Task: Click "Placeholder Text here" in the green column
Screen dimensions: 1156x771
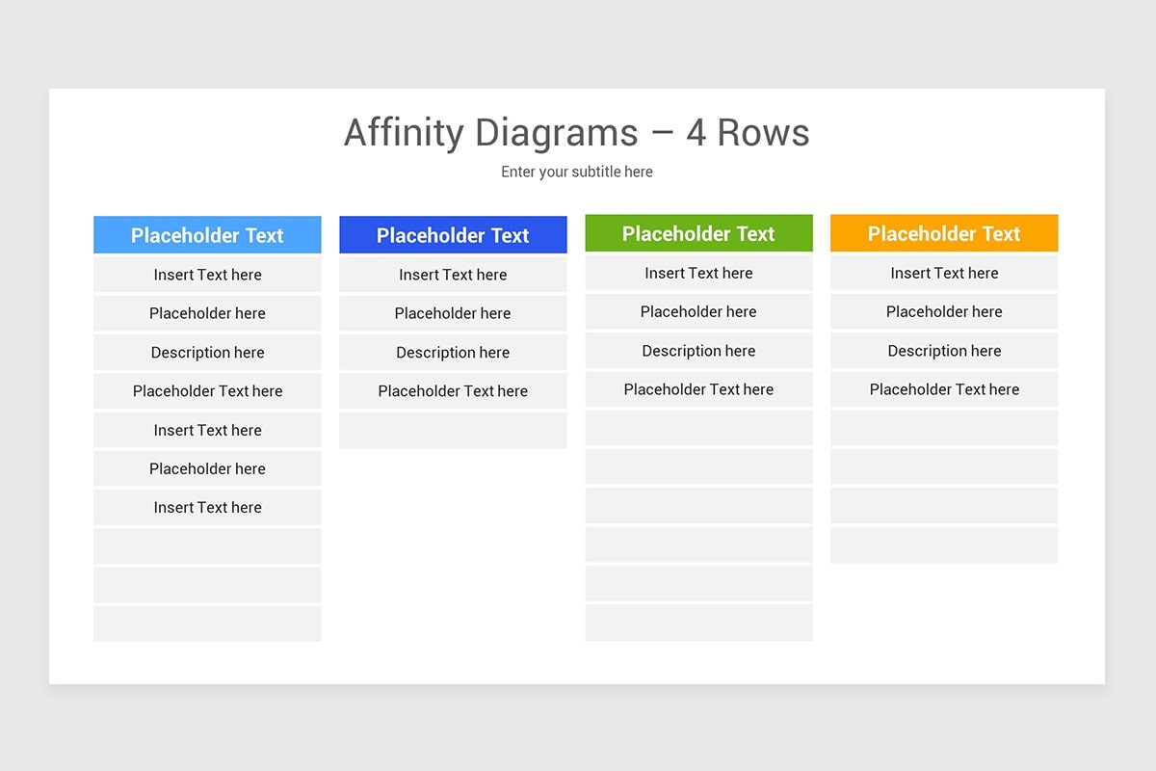Action: (698, 389)
